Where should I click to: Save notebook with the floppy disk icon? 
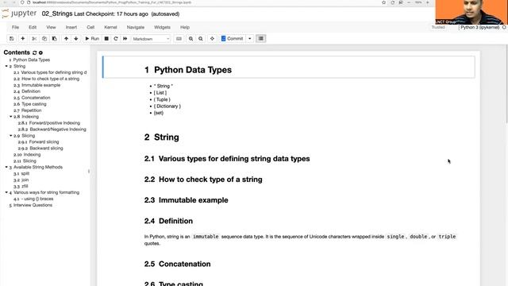(12, 39)
